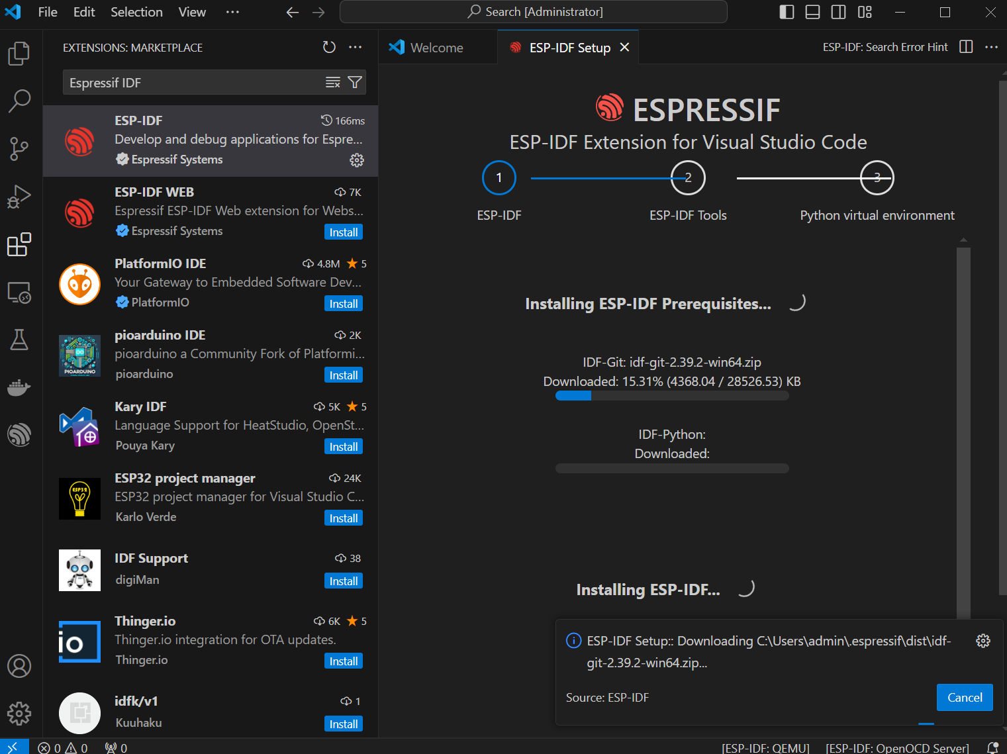Click the IDF-Python download progress bar
The image size is (1007, 754).
coord(672,468)
